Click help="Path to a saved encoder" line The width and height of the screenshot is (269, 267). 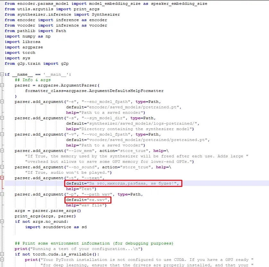(x=106, y=113)
